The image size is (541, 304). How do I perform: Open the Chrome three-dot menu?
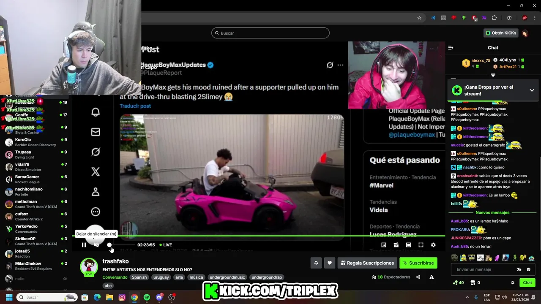(535, 18)
